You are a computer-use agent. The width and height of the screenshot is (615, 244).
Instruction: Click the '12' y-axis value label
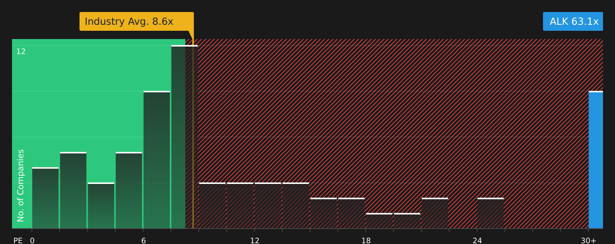point(21,52)
